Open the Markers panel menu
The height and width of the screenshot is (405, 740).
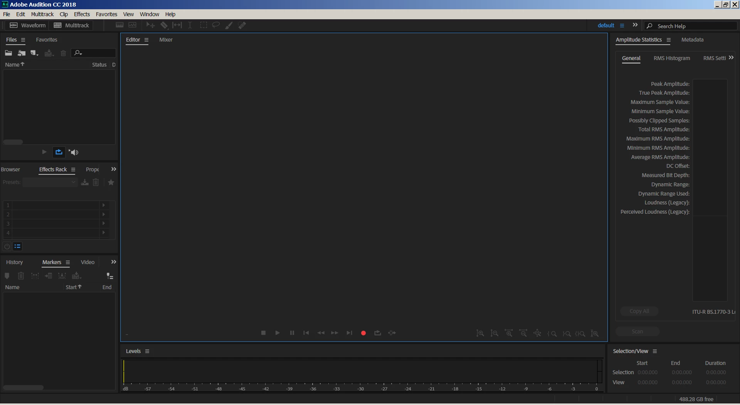coord(68,262)
